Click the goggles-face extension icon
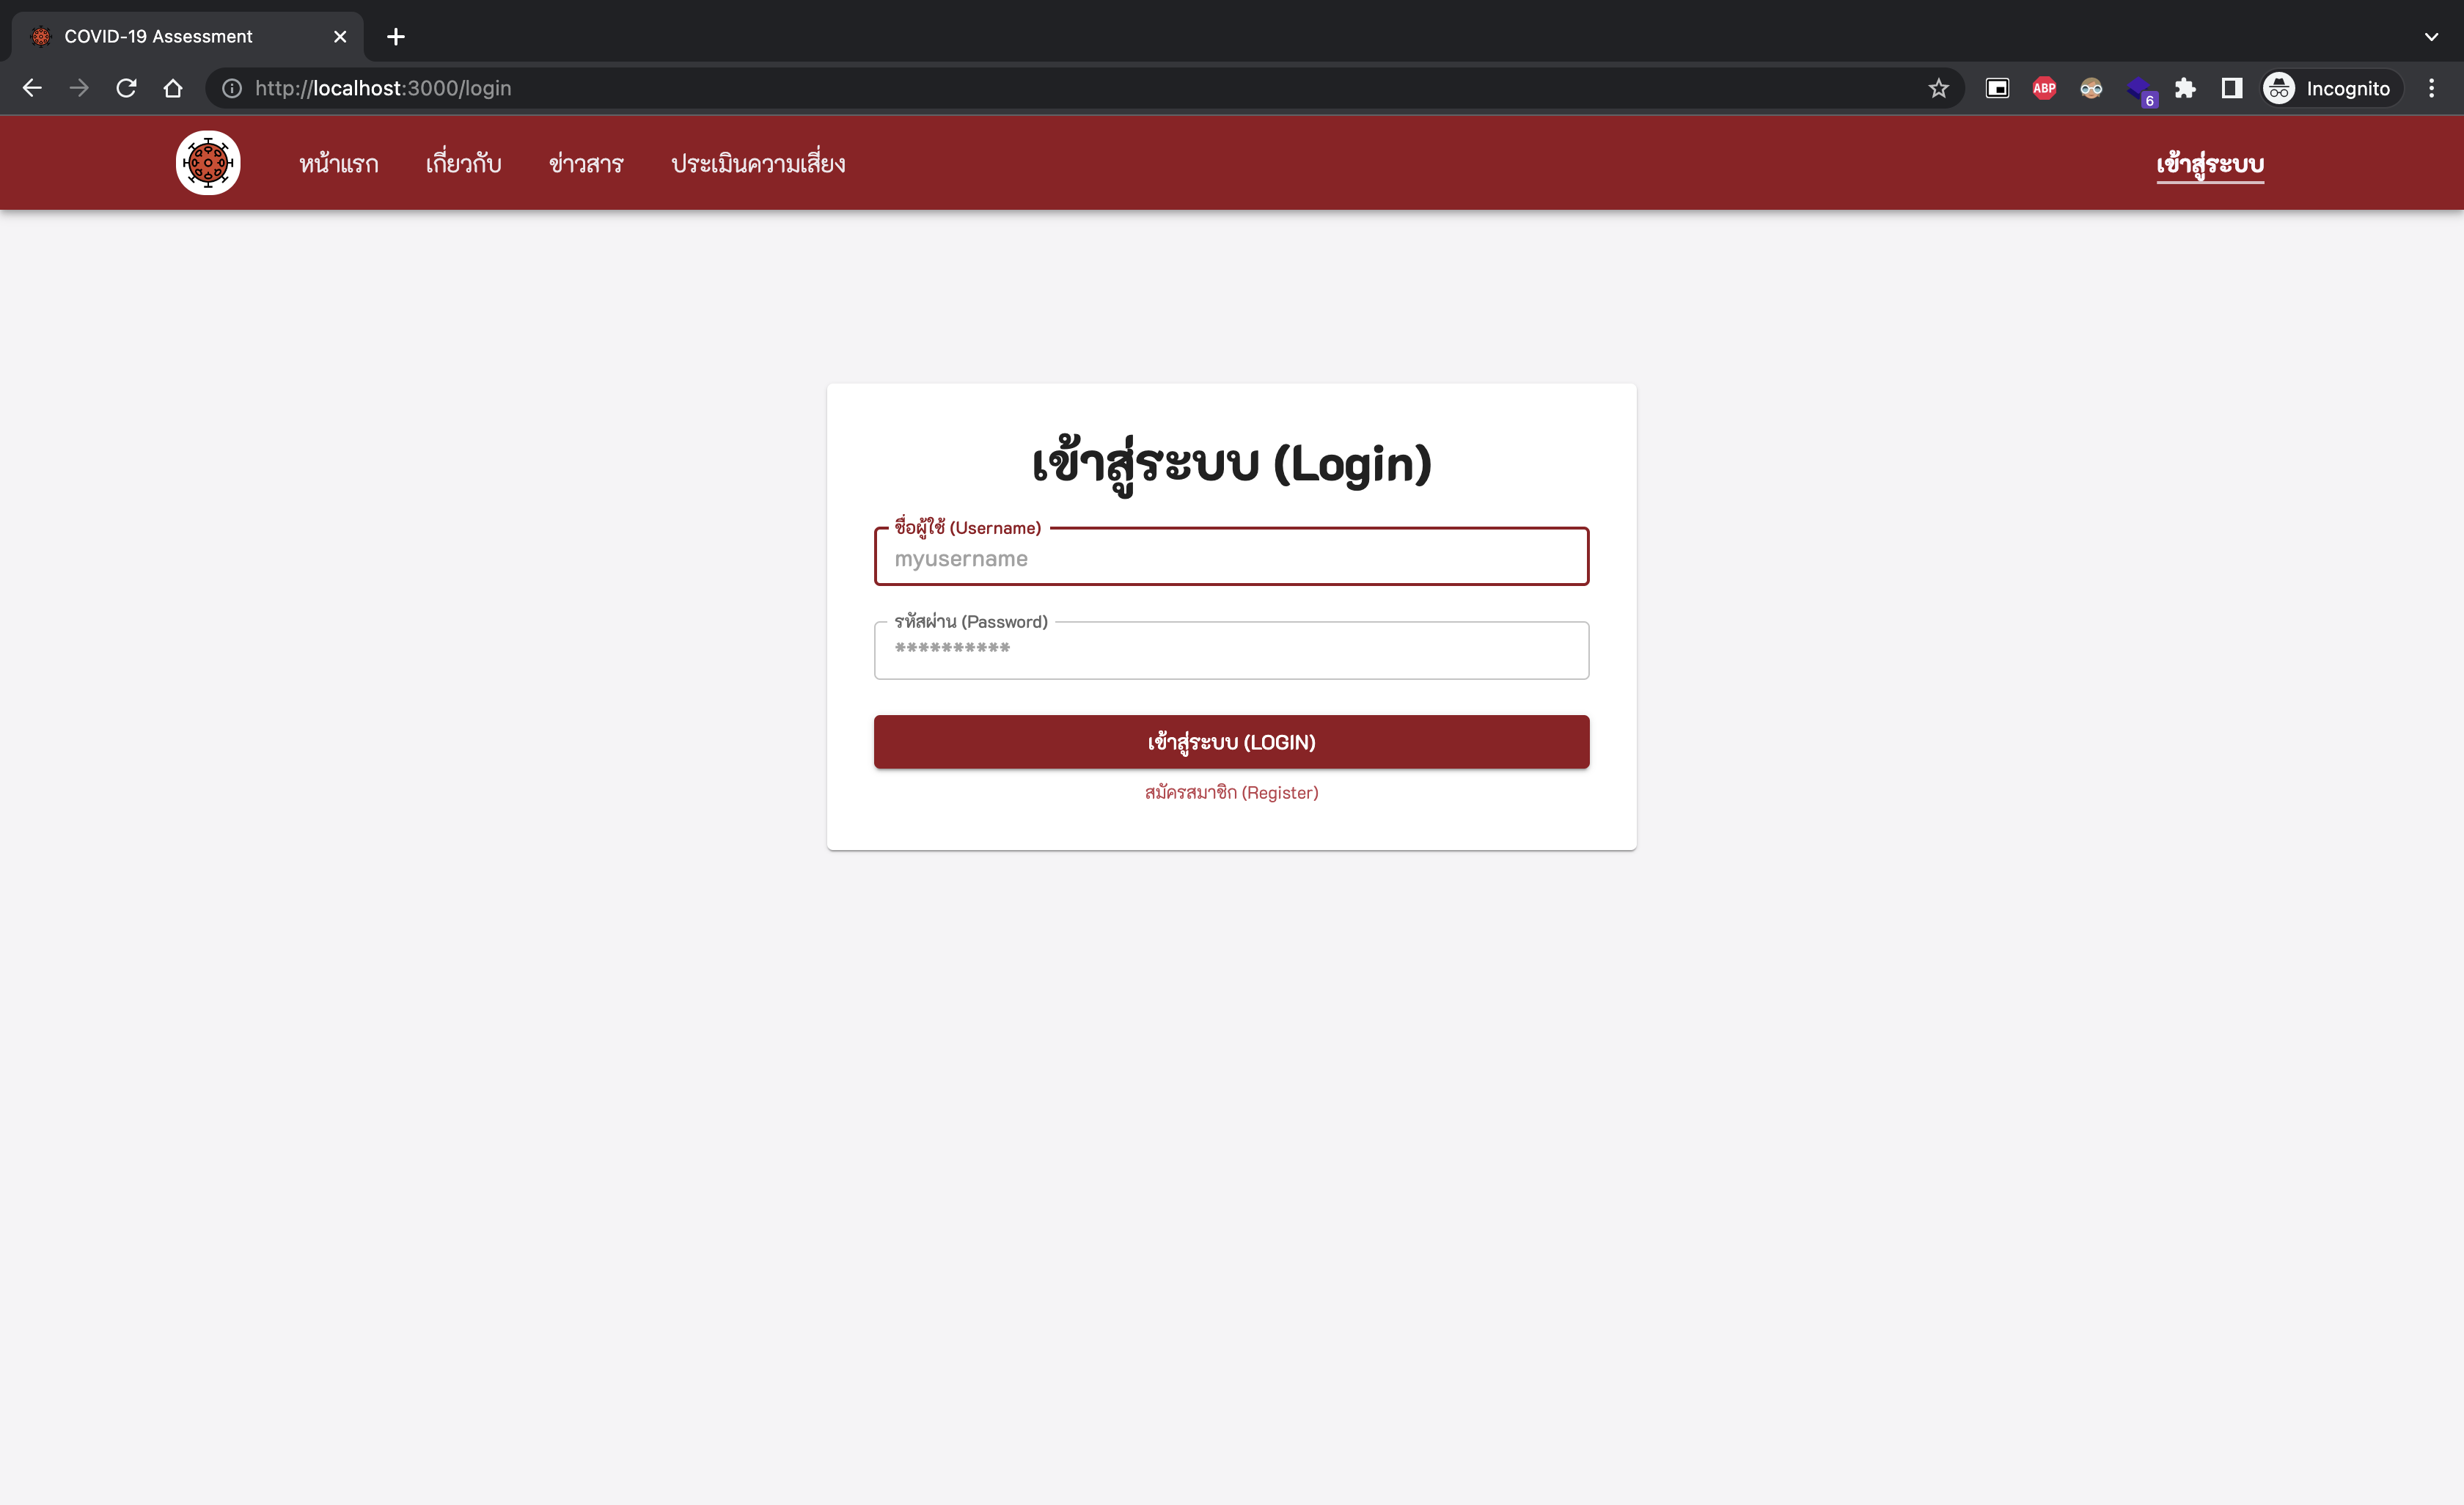This screenshot has height=1505, width=2464. (2091, 88)
